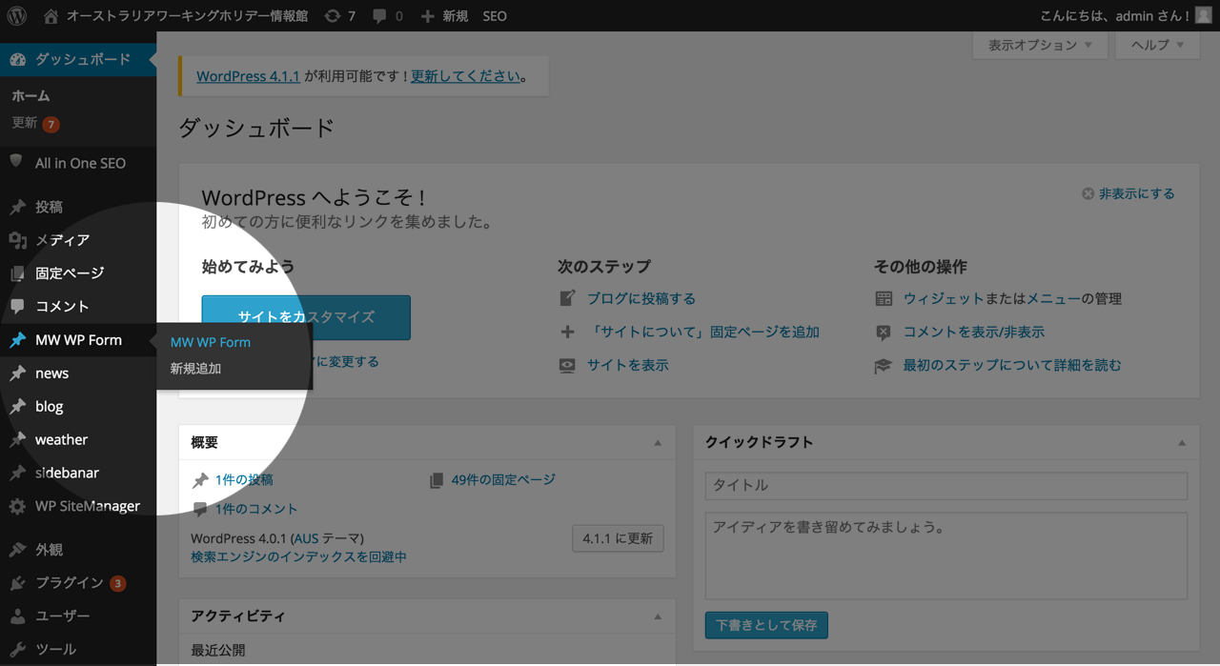
Task: Choose MW WP Form in flyout submenu
Action: tap(211, 342)
